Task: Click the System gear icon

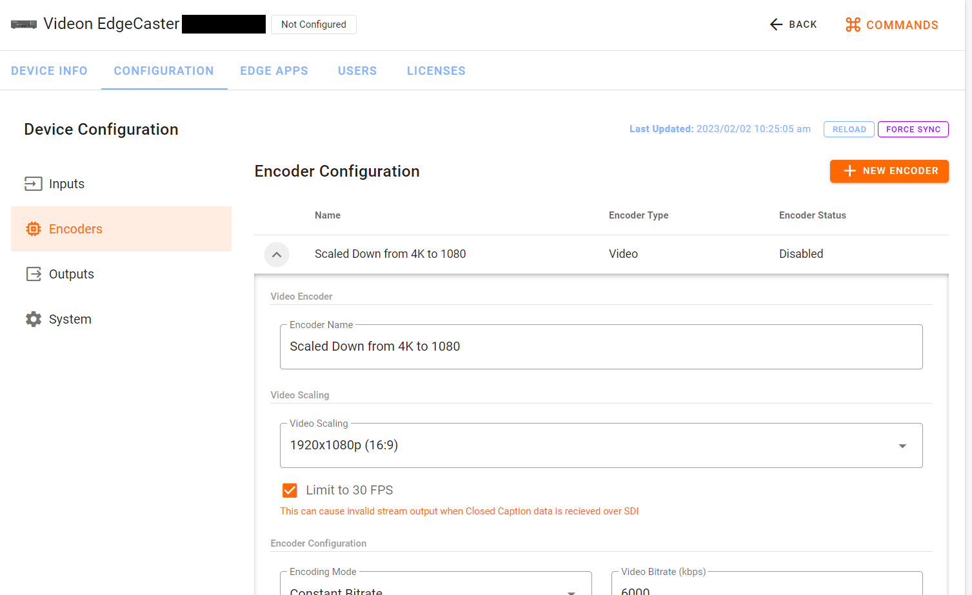Action: click(34, 319)
